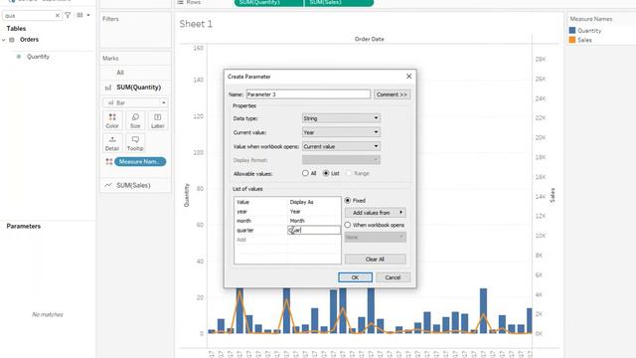Open the Detail marks card button
This screenshot has height=358, width=636.
pos(112,143)
